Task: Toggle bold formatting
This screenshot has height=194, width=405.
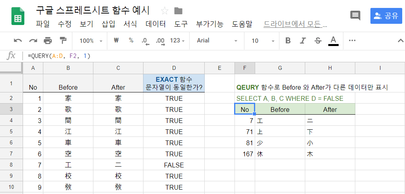Action: coord(288,40)
